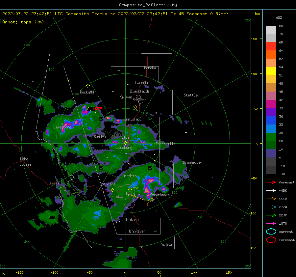The width and height of the screenshot is (296, 277).
Task: Click the Lake Louise label
Action: coord(25,162)
